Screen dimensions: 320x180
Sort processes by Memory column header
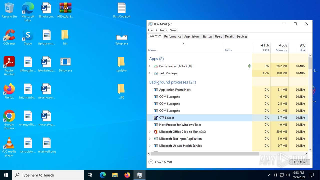tap(279, 47)
